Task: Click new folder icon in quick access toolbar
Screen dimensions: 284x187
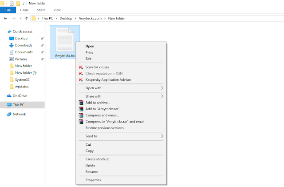Action: [x=18, y=3]
